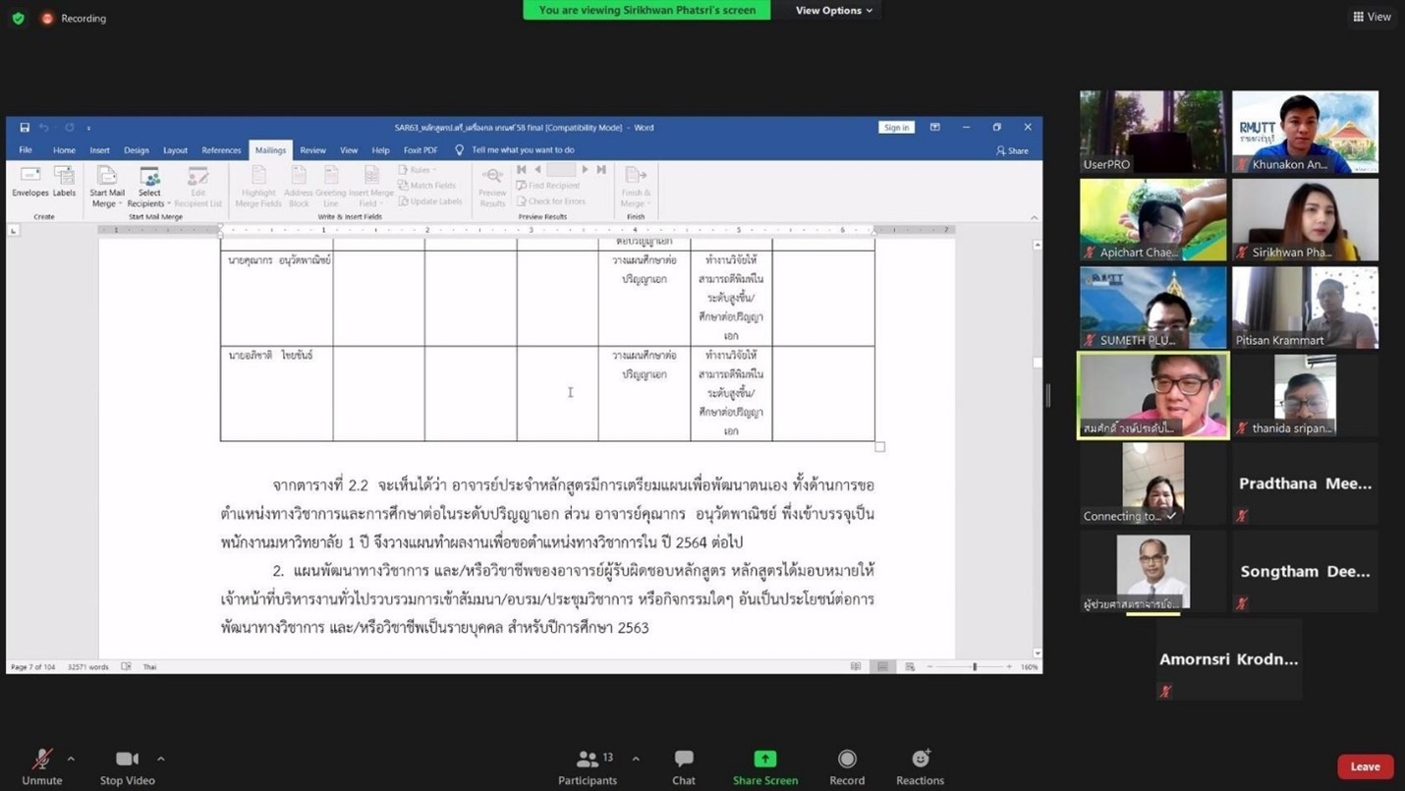Click Stop Video
1405x791 pixels.
click(127, 766)
